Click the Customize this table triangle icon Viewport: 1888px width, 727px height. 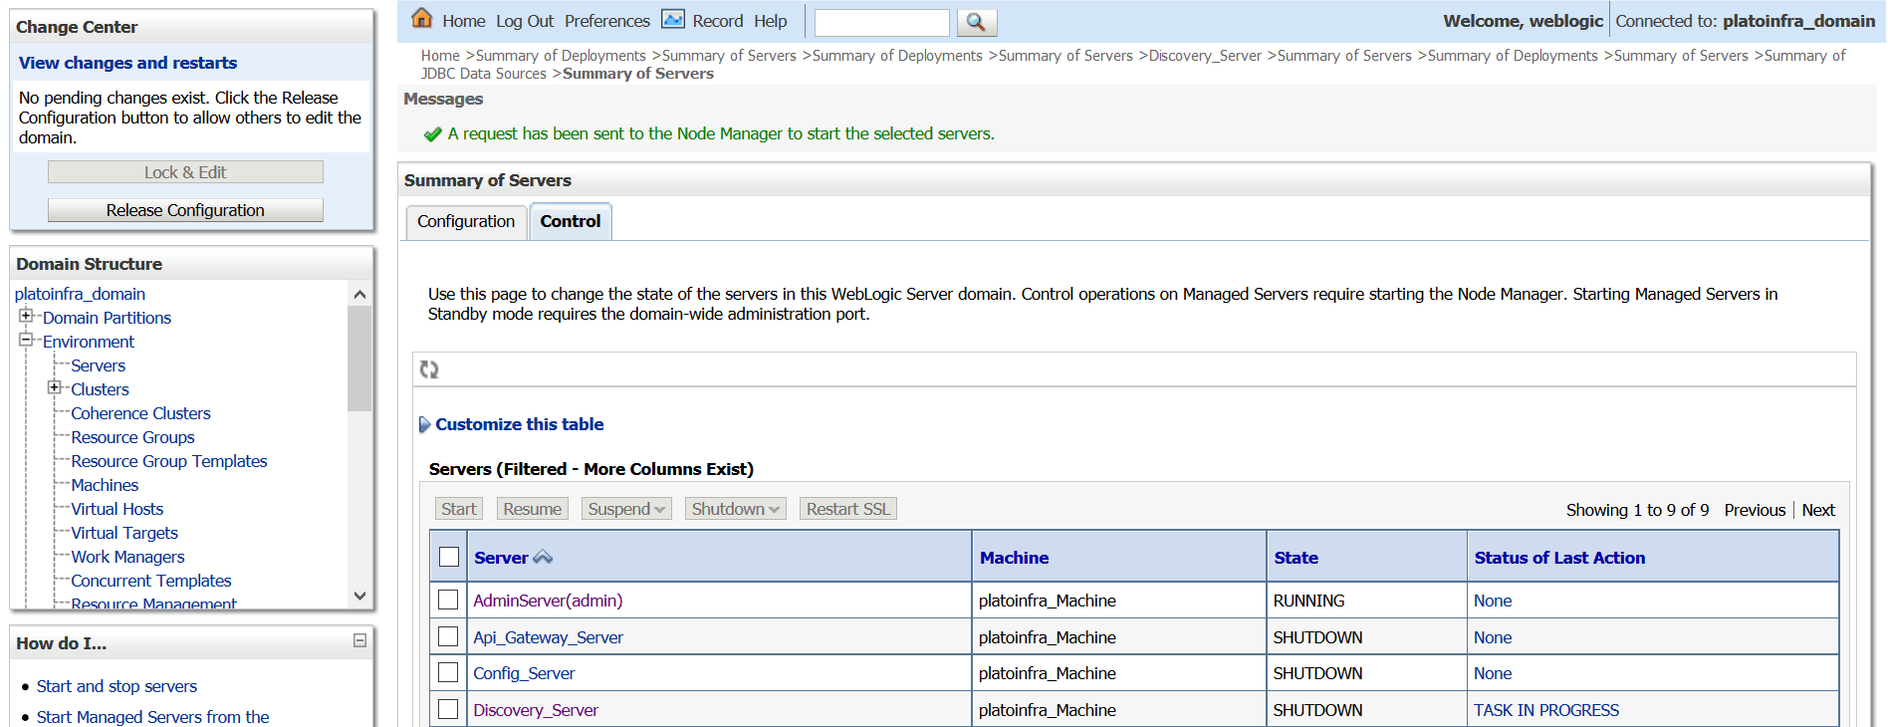tap(425, 424)
